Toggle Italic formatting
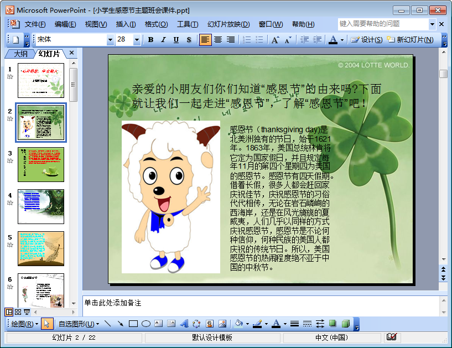Screen dimensions: 452x348 click(x=163, y=40)
